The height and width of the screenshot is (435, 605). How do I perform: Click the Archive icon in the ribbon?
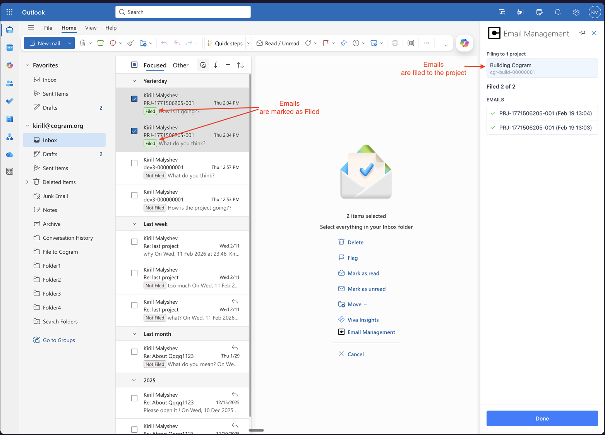point(101,43)
